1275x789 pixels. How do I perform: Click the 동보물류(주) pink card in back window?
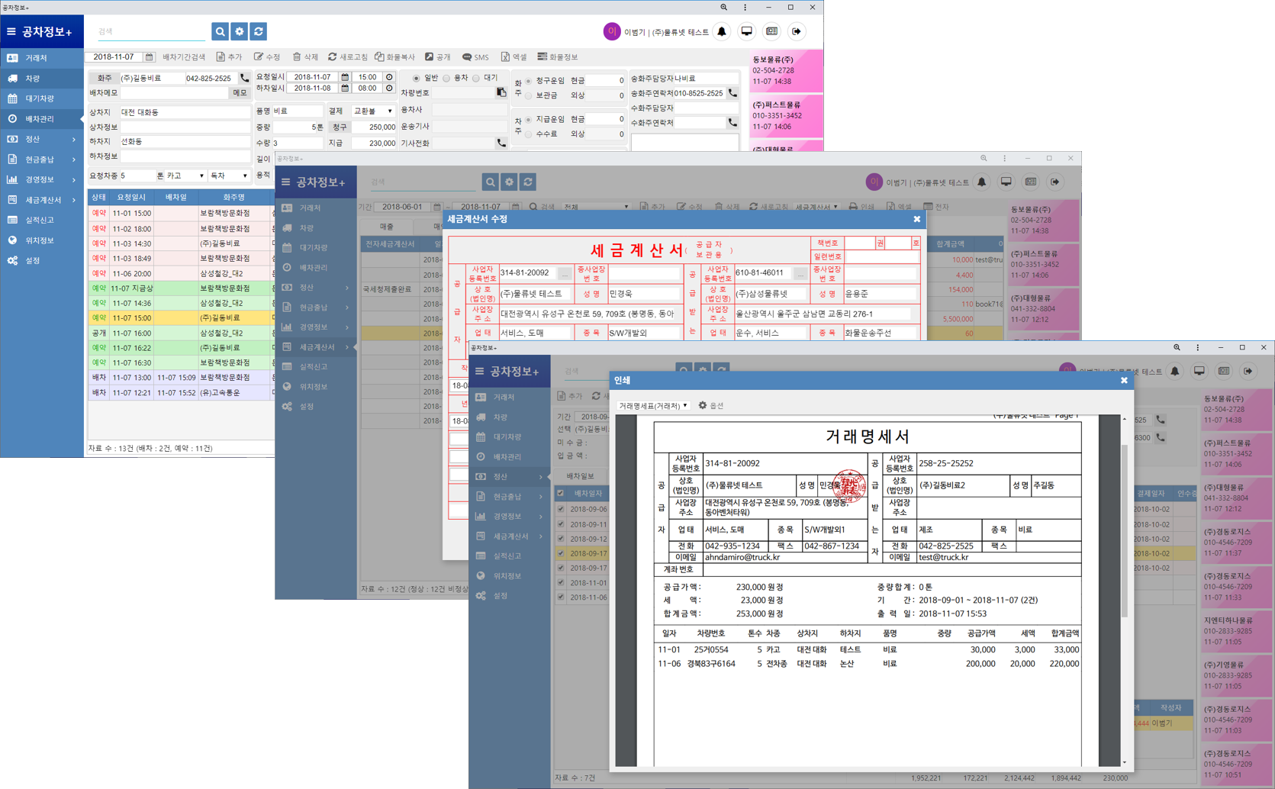786,70
